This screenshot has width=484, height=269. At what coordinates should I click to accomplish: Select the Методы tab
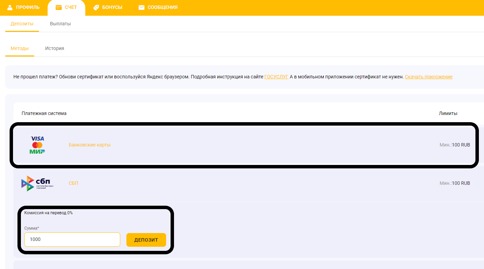(20, 48)
